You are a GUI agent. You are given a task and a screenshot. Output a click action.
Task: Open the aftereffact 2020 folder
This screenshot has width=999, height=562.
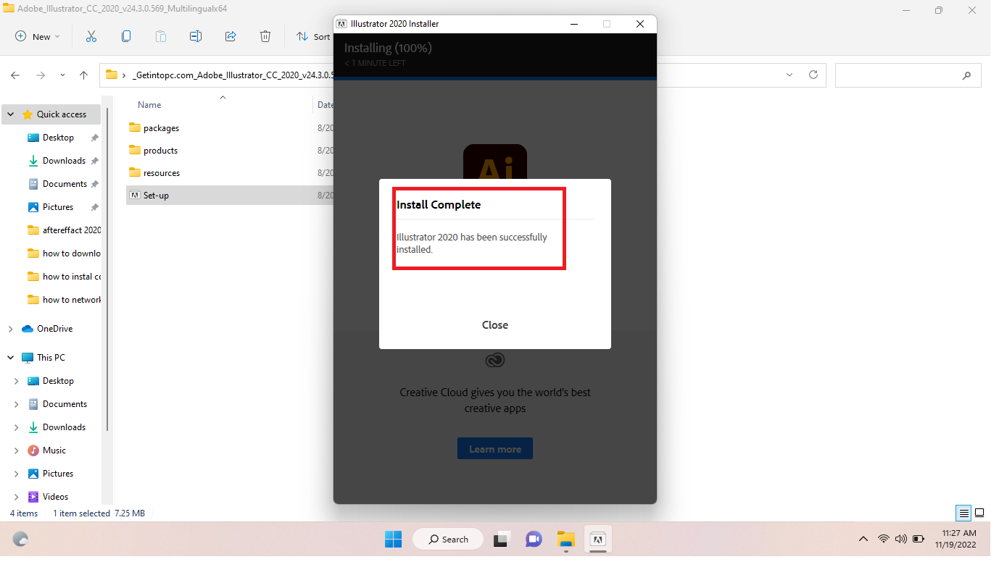pyautogui.click(x=64, y=230)
